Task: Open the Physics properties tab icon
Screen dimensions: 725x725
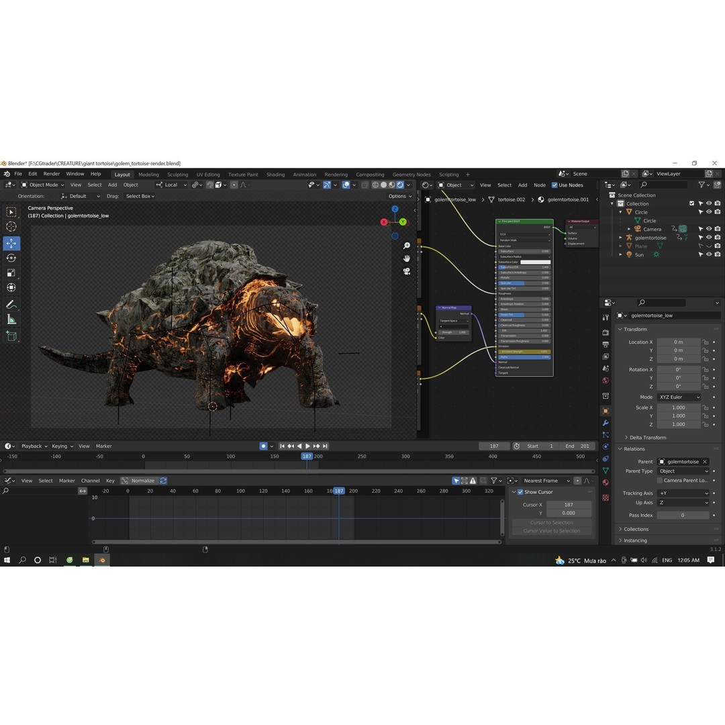Action: tap(606, 447)
